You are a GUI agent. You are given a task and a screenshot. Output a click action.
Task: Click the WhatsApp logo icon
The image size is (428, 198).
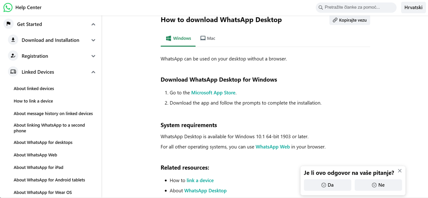(x=8, y=7)
